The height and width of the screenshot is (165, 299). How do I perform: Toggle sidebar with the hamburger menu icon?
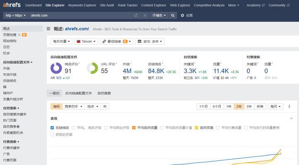48,29
